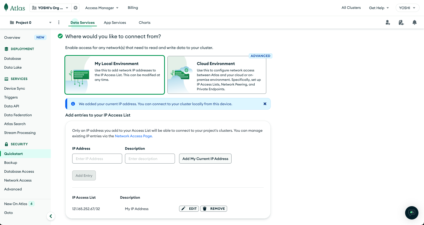Click Add My Current IP Address button
The width and height of the screenshot is (424, 225).
[x=205, y=159]
